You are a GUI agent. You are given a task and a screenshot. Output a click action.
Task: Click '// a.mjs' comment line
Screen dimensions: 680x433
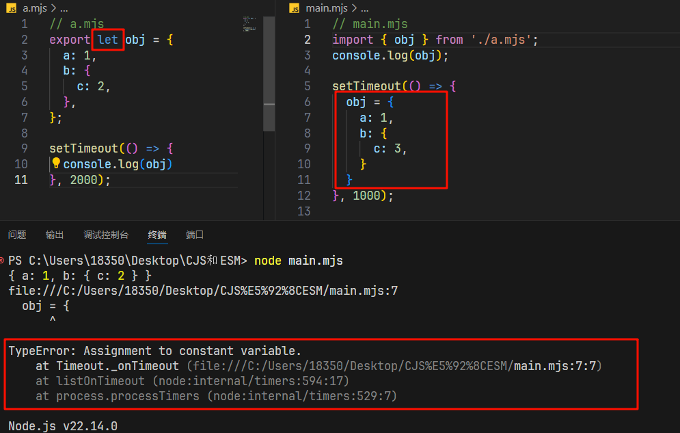(x=77, y=24)
